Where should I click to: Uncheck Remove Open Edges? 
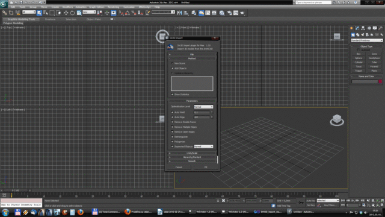(x=173, y=132)
